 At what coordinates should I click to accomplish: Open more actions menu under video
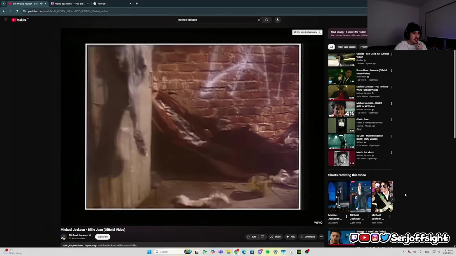pyautogui.click(x=321, y=237)
